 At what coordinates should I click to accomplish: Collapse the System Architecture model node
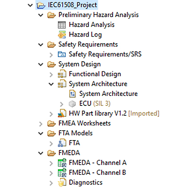tap(51, 84)
